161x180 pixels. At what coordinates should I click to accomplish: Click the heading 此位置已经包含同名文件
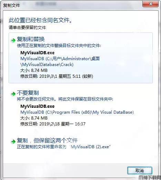[x=40, y=20]
